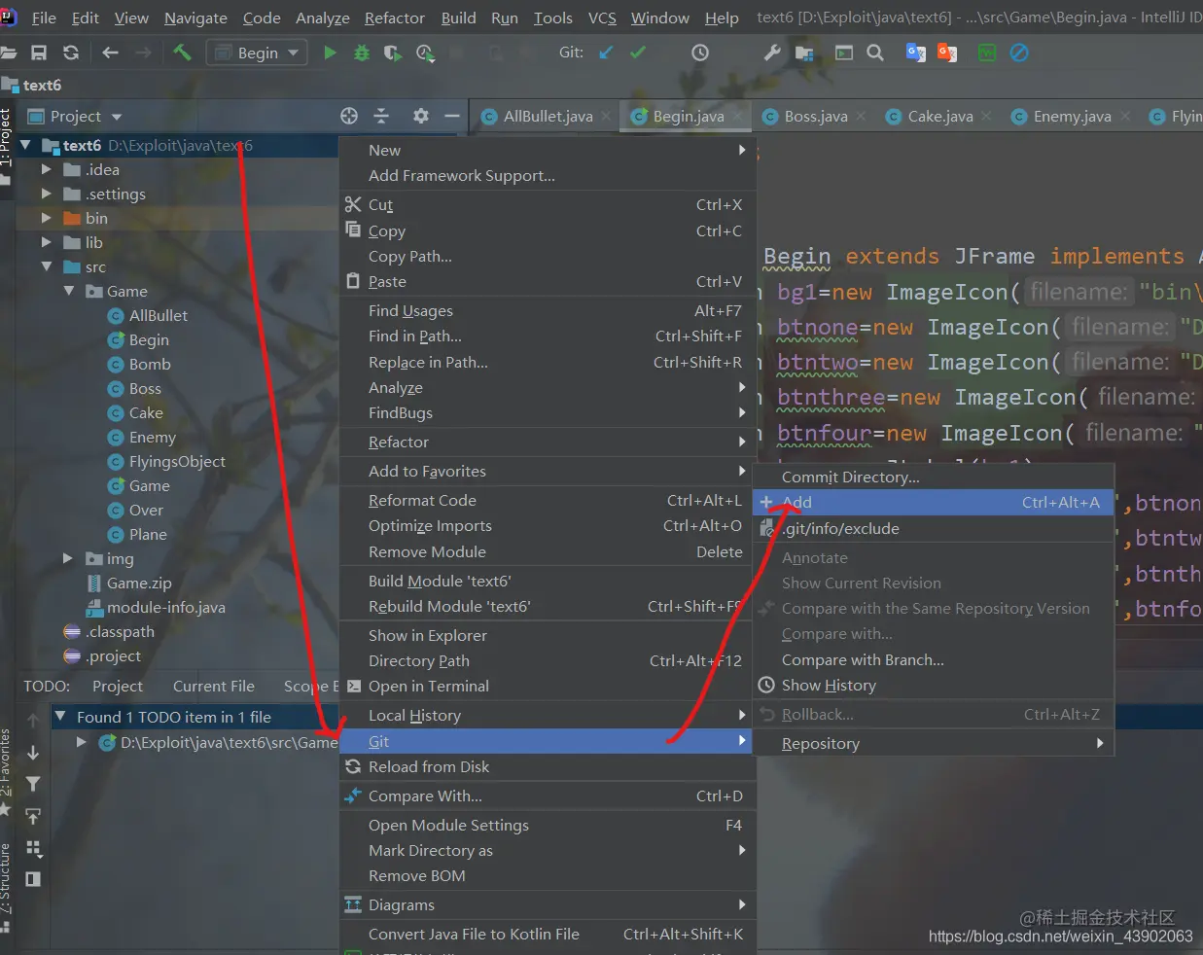Screen dimensions: 1203x955
Task: Select Reformat Code in context menu
Action: (x=547, y=500)
